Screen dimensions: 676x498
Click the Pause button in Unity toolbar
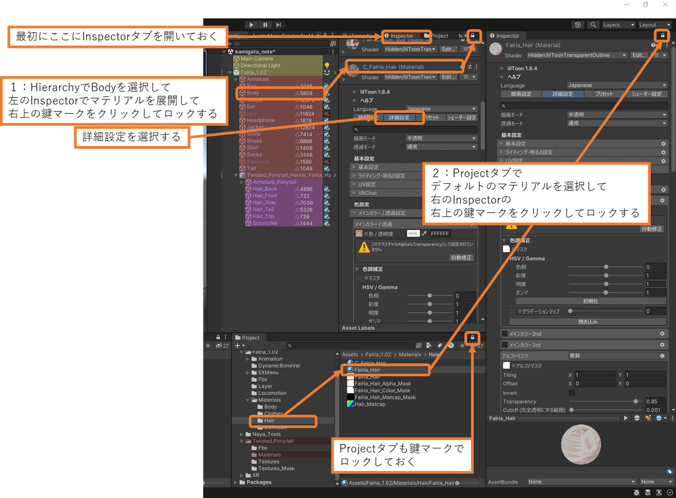pyautogui.click(x=265, y=25)
